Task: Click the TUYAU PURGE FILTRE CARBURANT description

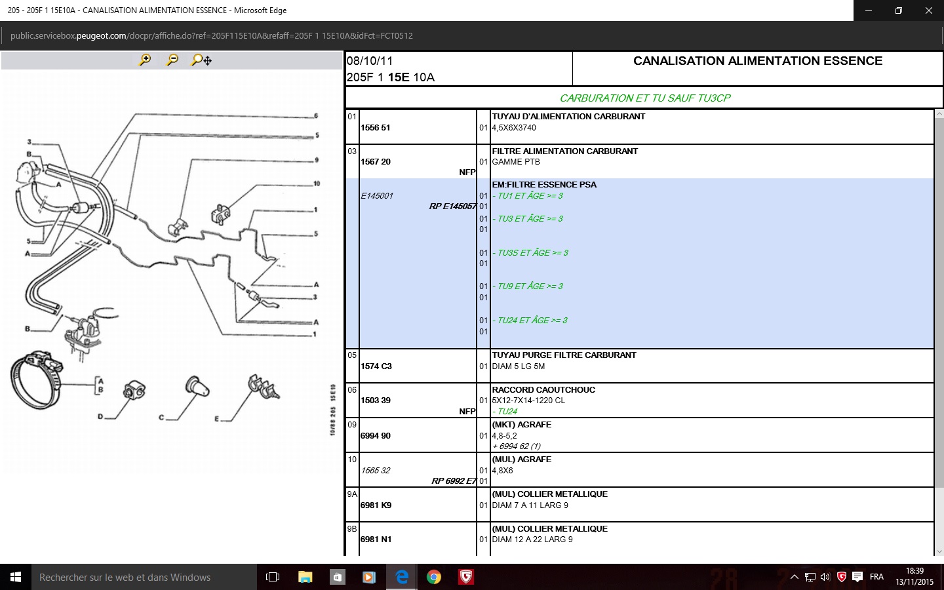Action: (x=564, y=355)
